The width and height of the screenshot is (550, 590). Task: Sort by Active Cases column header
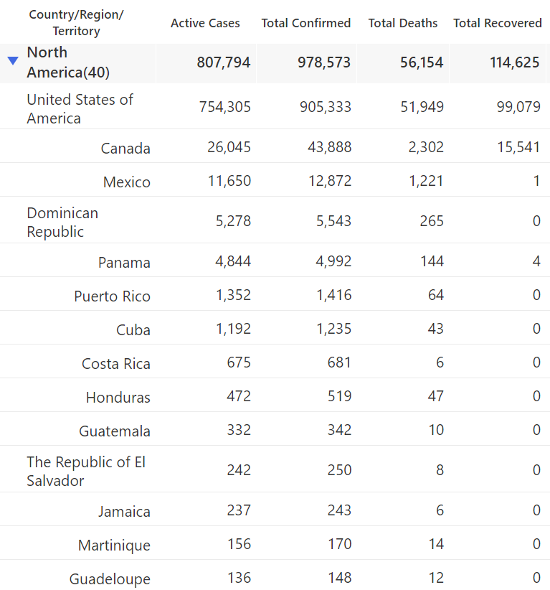(x=205, y=23)
